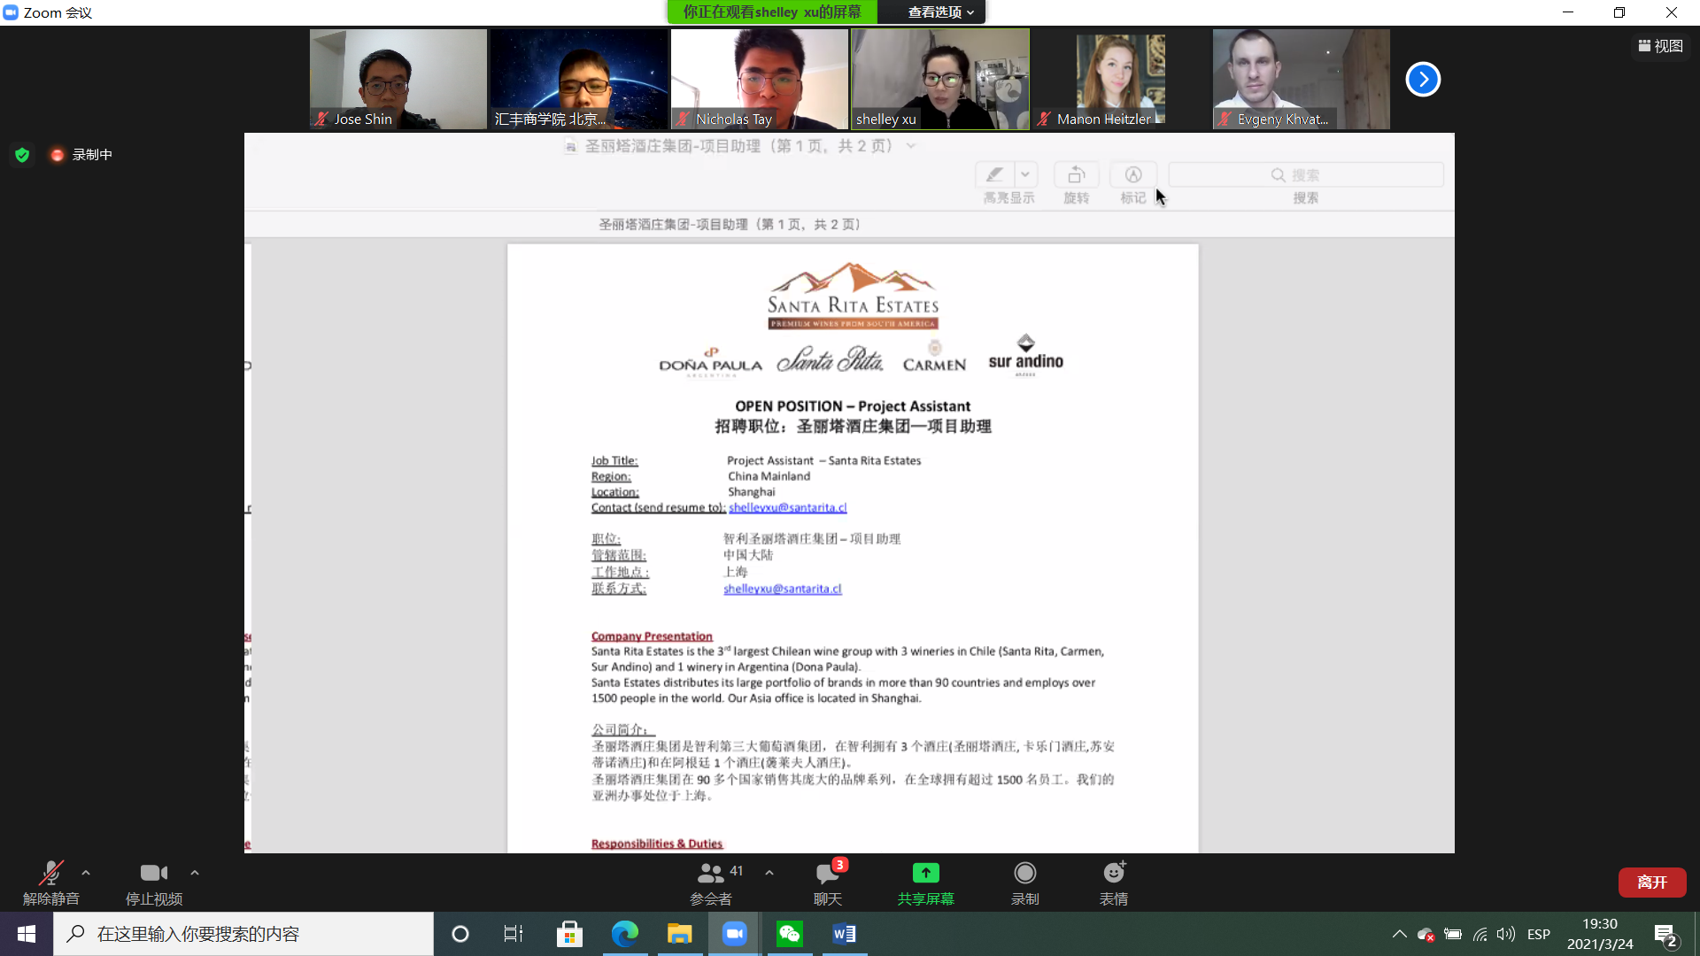Viewport: 1700px width, 956px height.
Task: Switch to Zoom app on taskbar
Action: pyautogui.click(x=734, y=934)
